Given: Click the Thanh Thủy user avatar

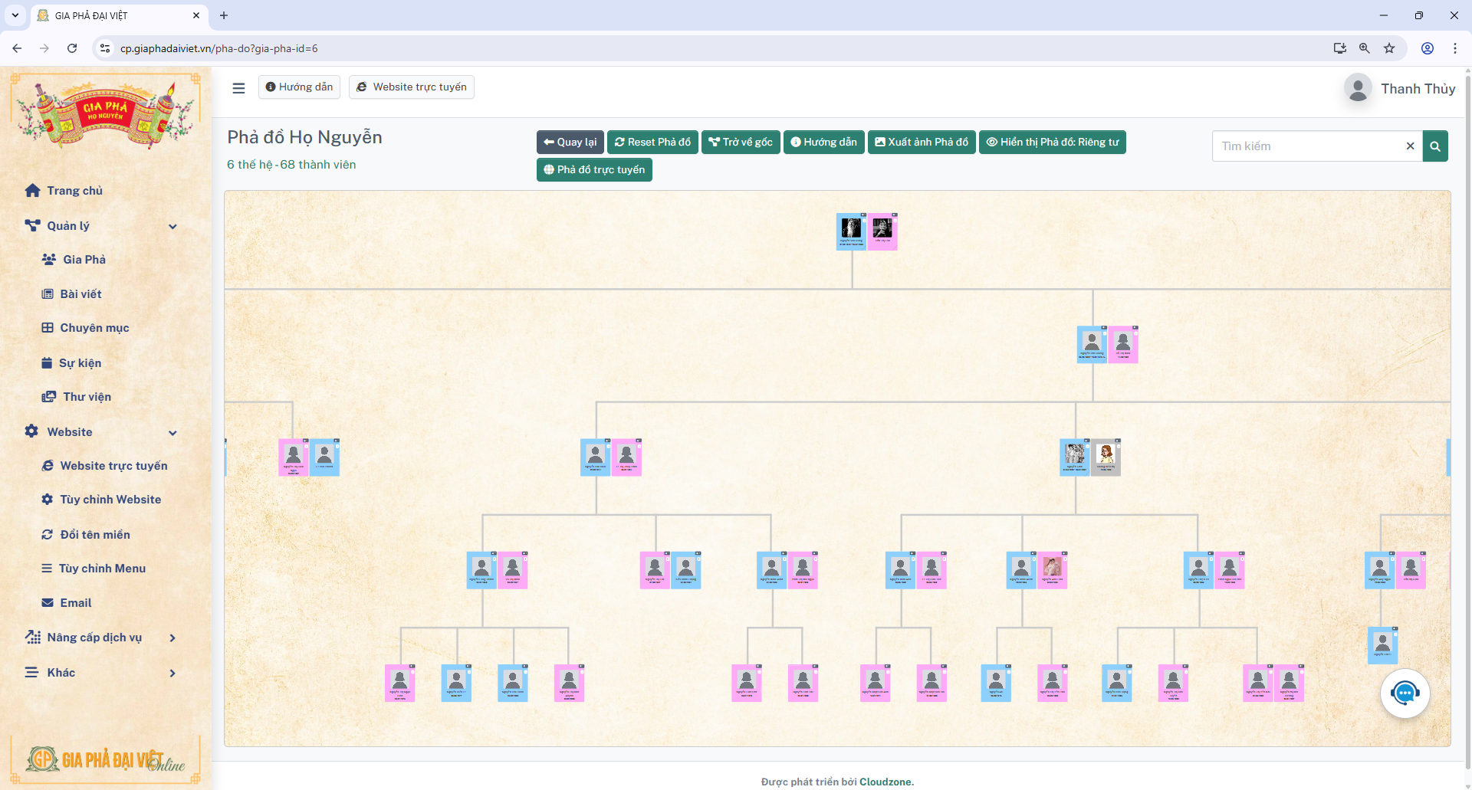Looking at the screenshot, I should click(x=1358, y=89).
